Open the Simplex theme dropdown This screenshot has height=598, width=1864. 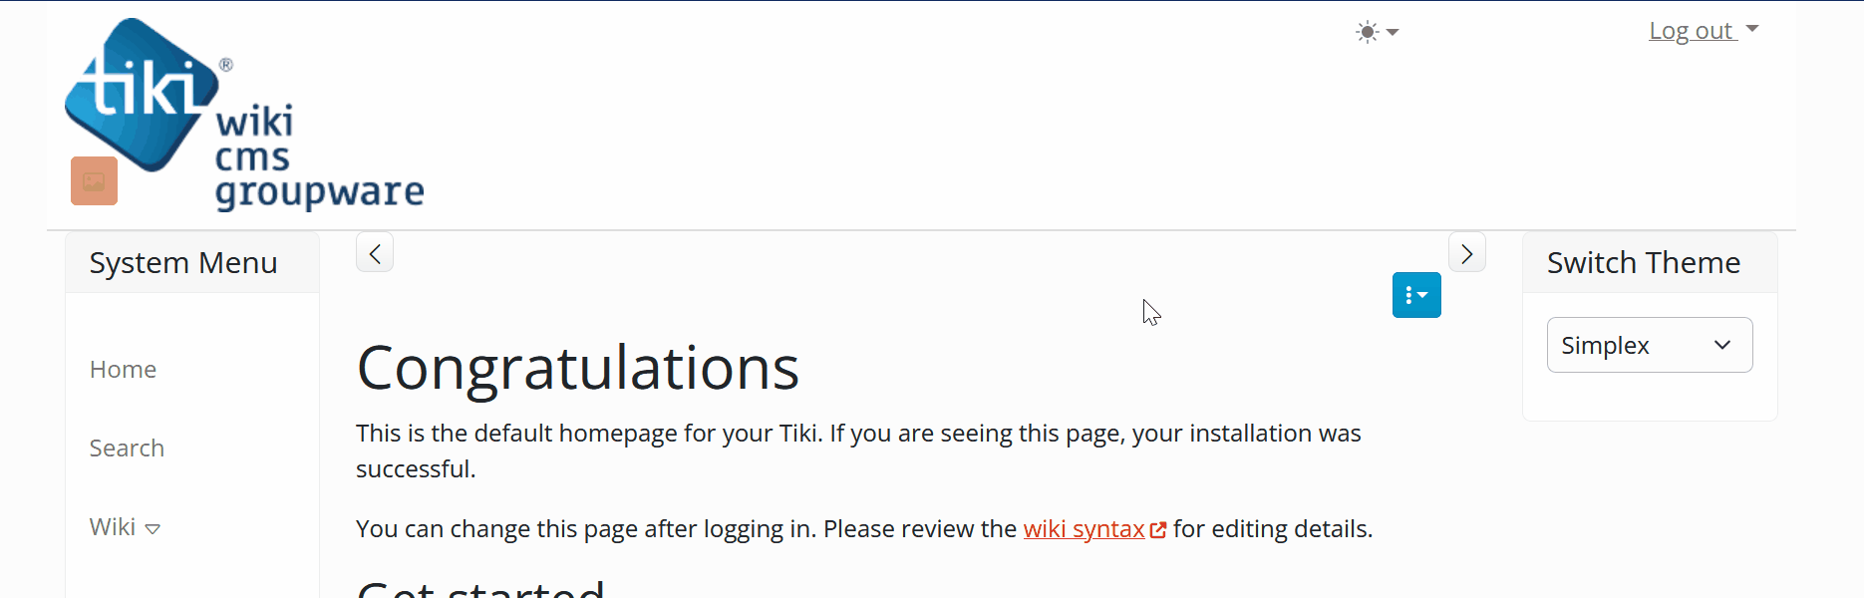[1649, 345]
